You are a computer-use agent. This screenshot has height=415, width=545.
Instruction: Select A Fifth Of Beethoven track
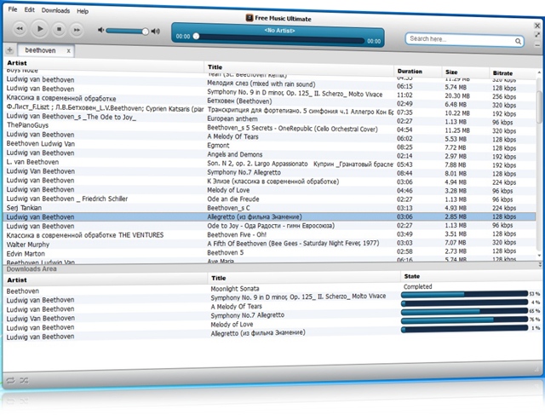(293, 243)
